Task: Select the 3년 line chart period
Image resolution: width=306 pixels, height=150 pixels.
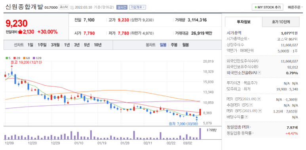Action: (77, 45)
